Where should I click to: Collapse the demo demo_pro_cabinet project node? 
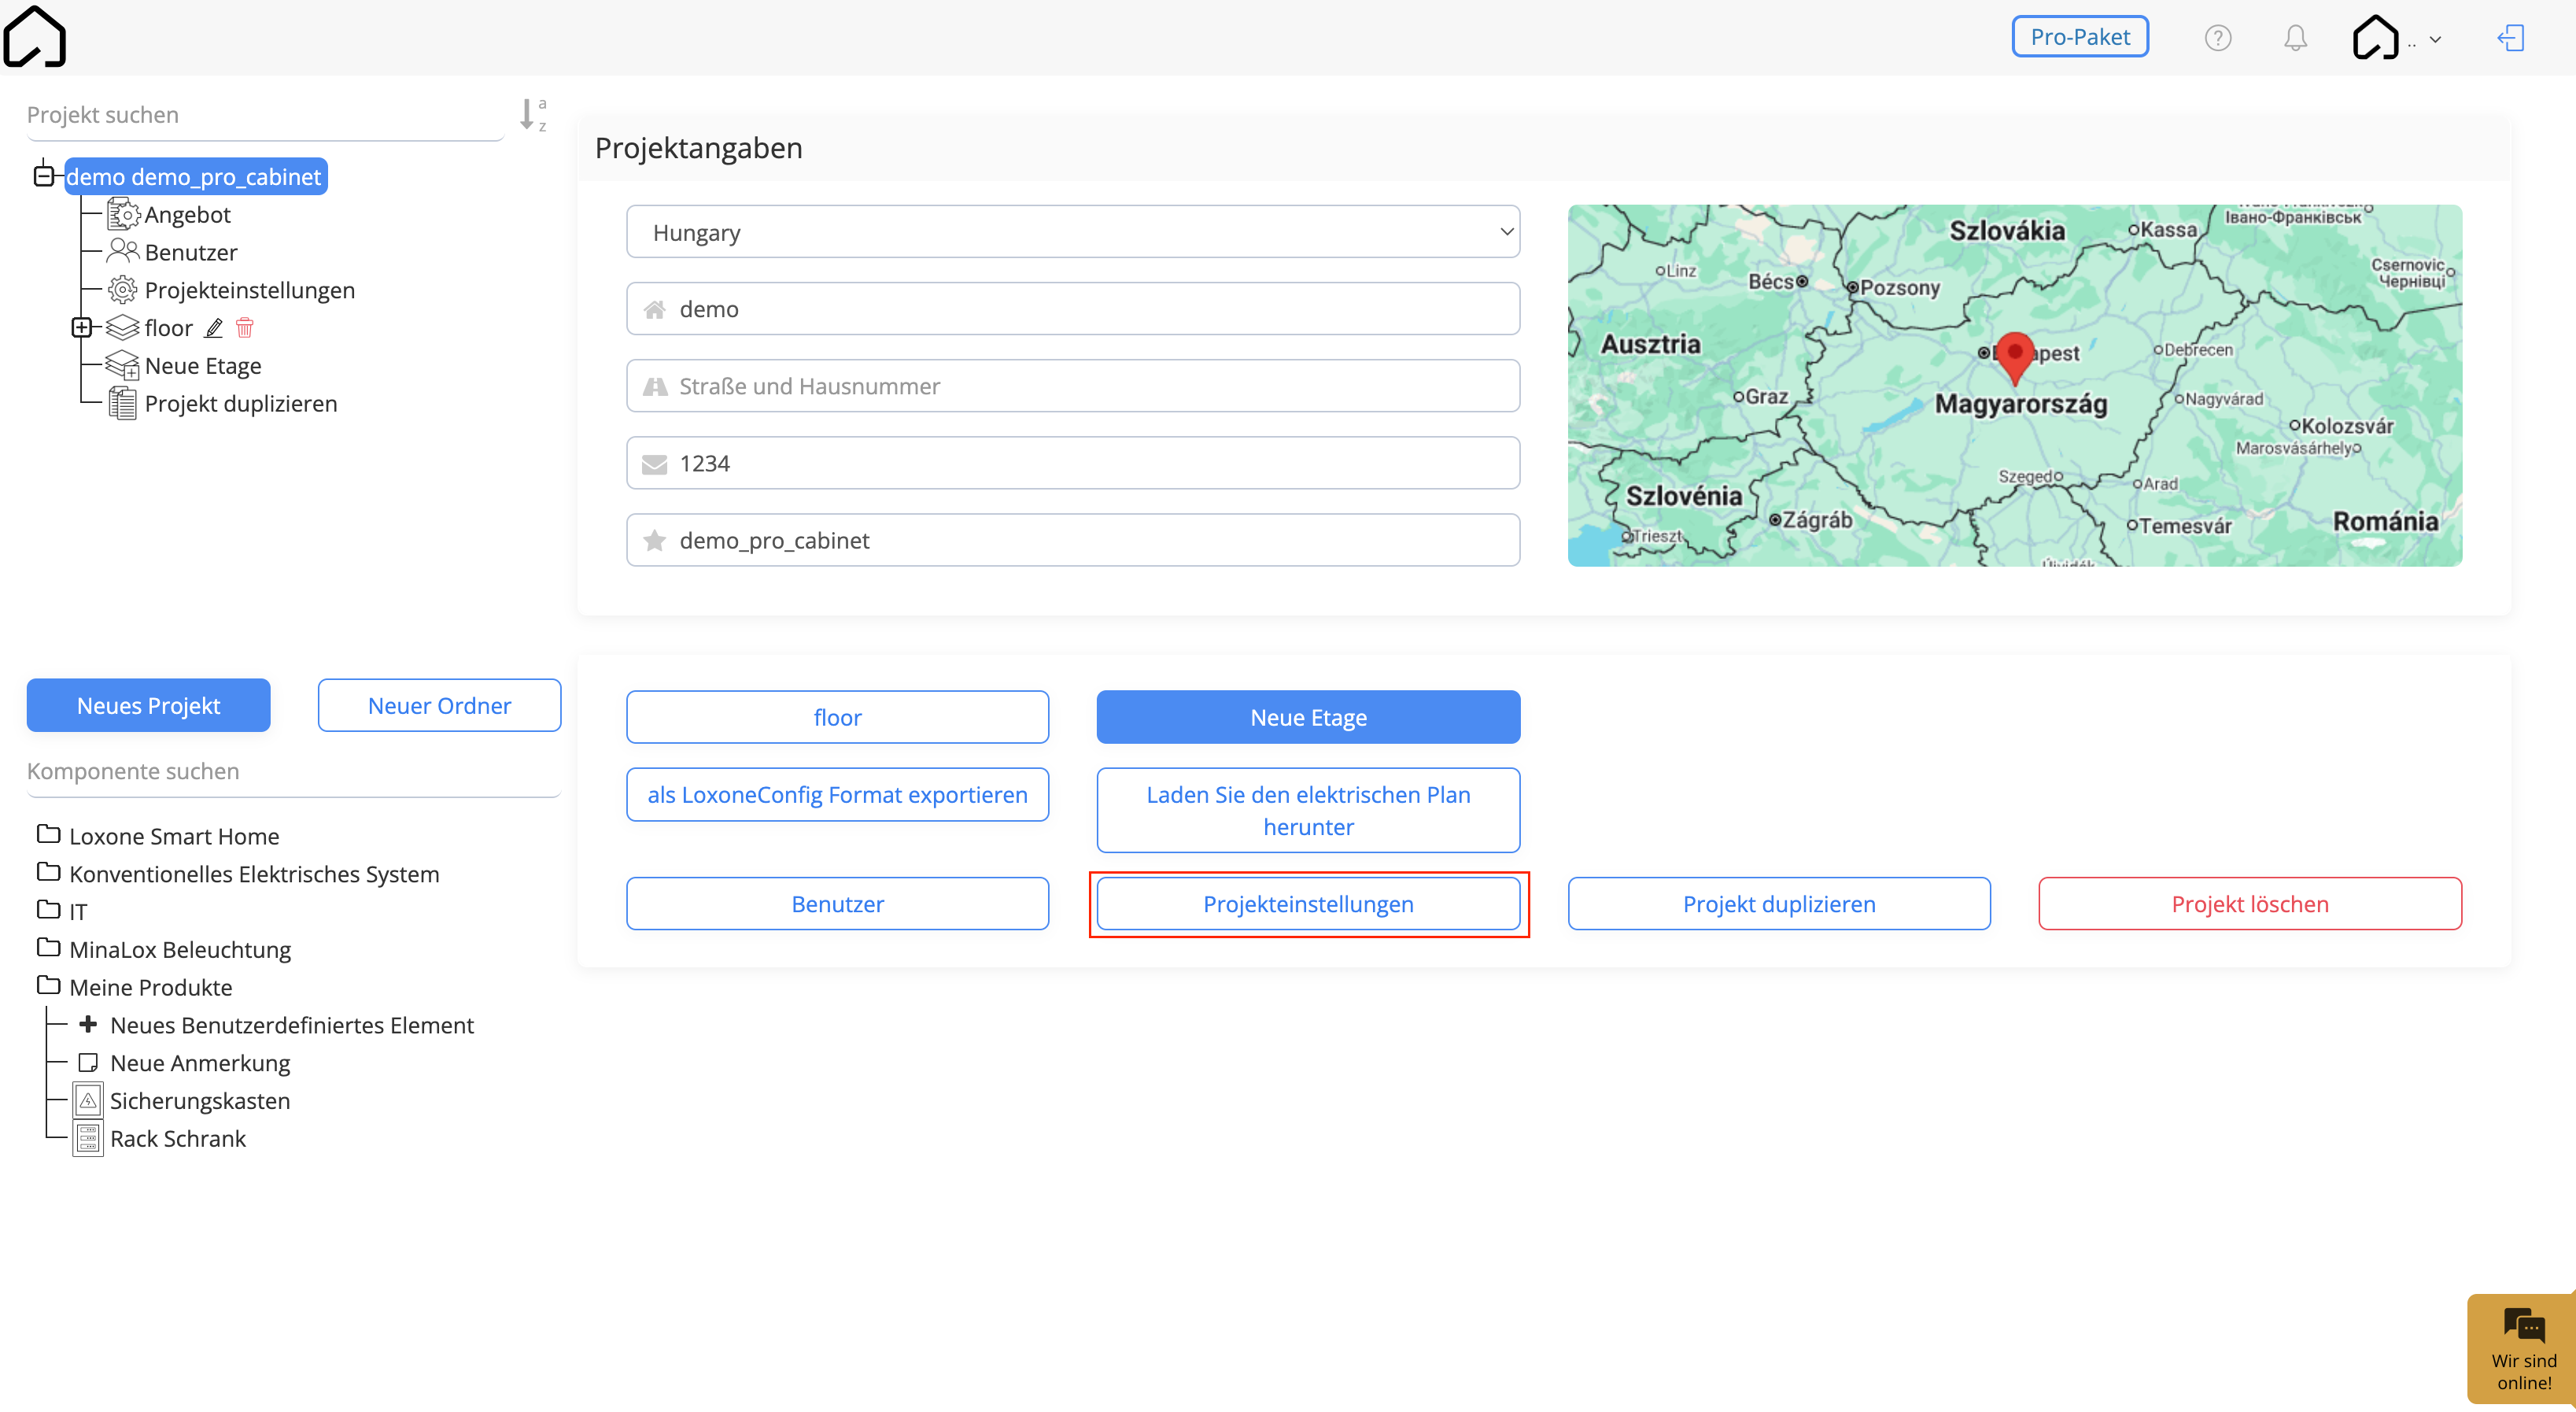pyautogui.click(x=43, y=177)
